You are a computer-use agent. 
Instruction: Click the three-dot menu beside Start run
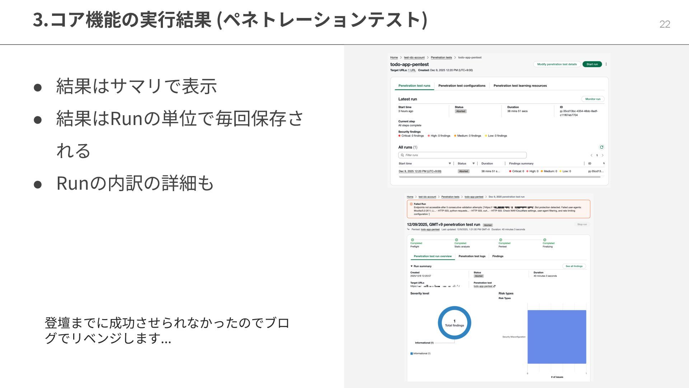click(x=606, y=64)
